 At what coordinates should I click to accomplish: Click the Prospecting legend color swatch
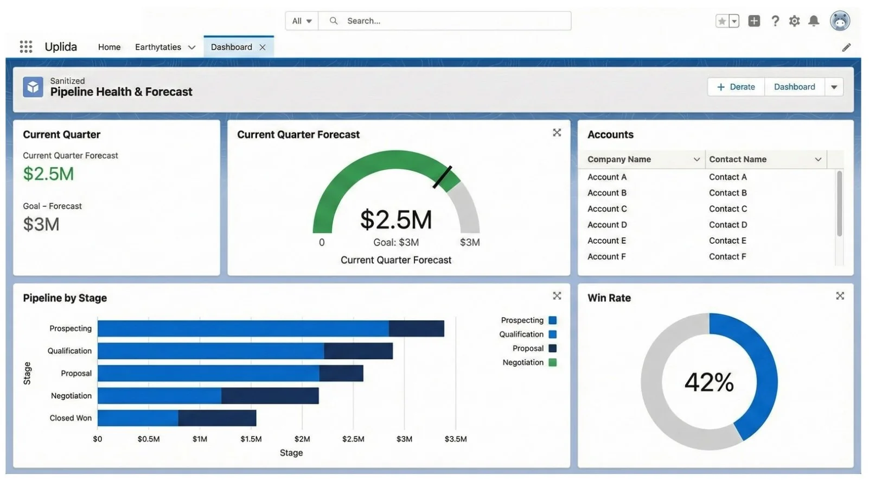pyautogui.click(x=553, y=320)
